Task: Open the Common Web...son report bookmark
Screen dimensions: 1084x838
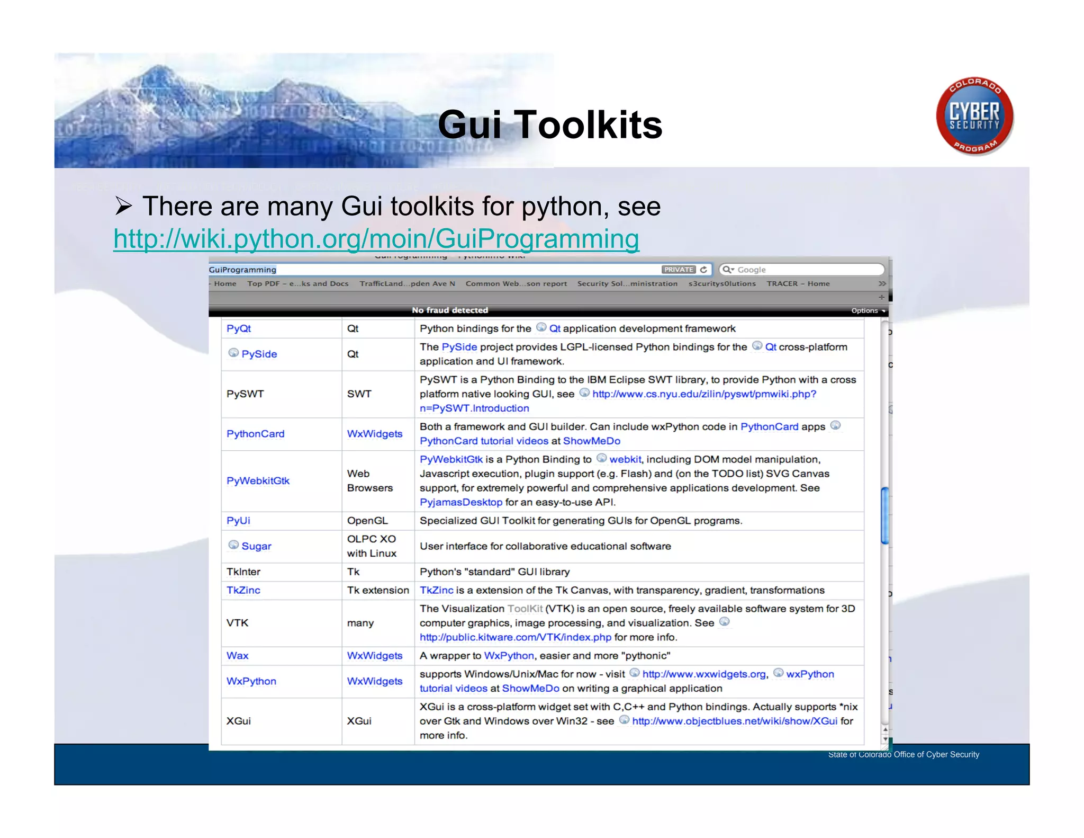Action: [516, 284]
